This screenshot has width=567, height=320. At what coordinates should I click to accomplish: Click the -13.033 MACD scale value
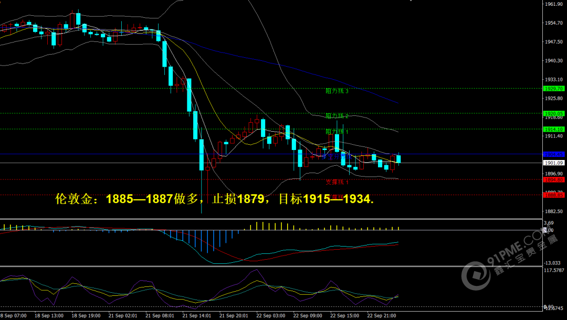[554, 262]
